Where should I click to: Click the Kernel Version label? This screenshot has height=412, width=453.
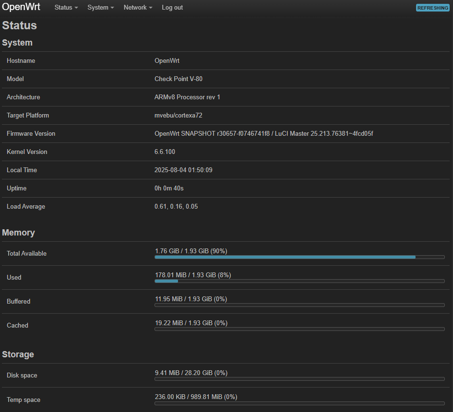pos(27,152)
